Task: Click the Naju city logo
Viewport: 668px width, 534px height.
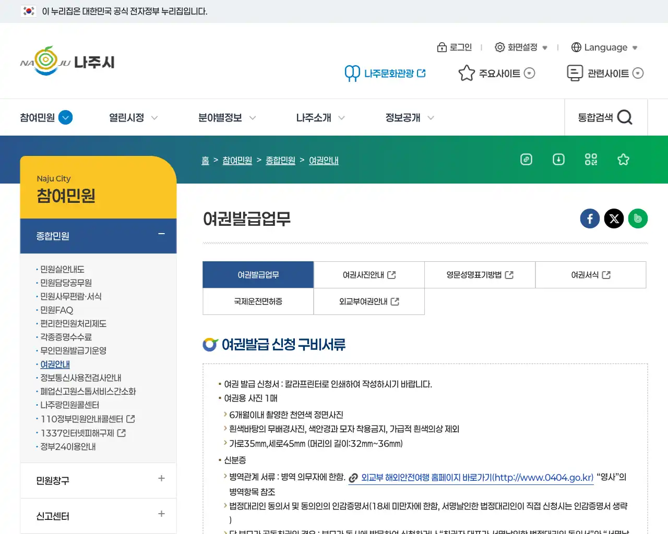Action: 67,61
